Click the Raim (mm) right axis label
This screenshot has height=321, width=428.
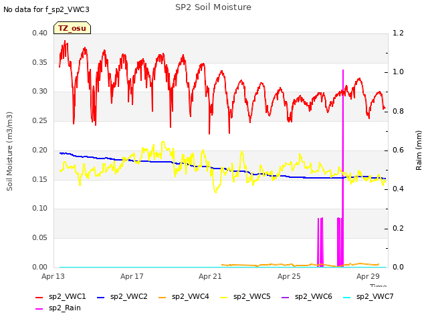(x=419, y=150)
